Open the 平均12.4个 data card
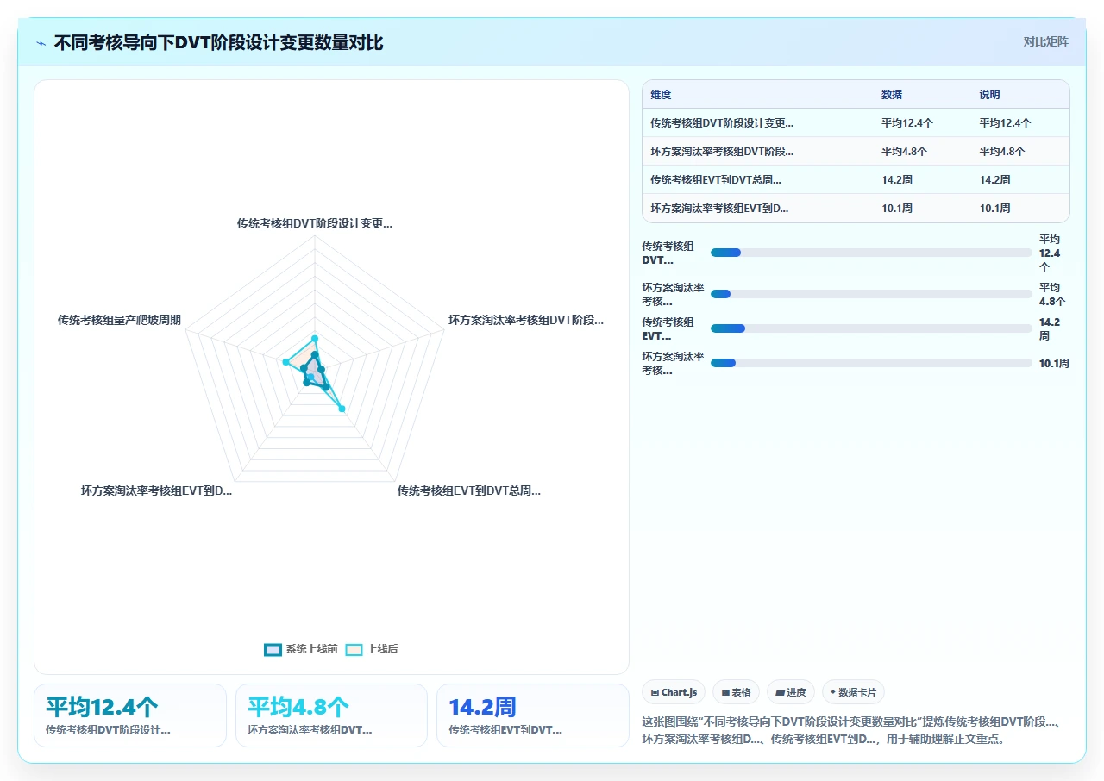 pos(130,715)
